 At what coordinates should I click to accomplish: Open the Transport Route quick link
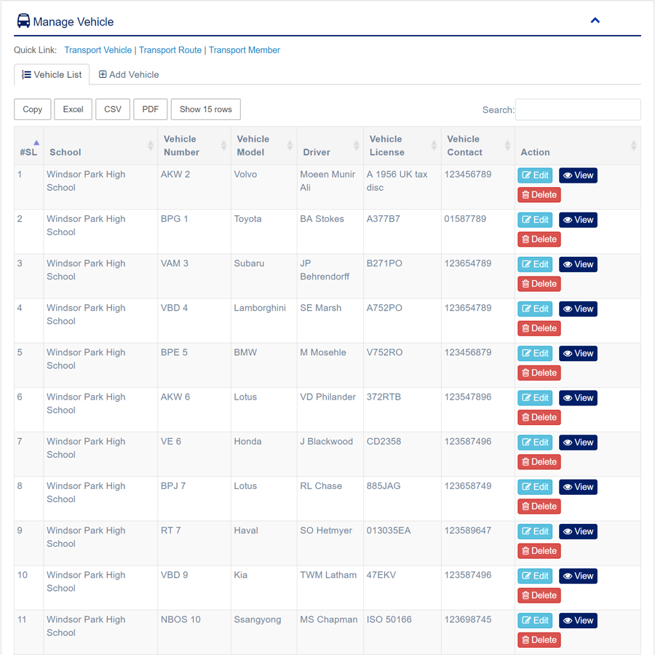[170, 50]
